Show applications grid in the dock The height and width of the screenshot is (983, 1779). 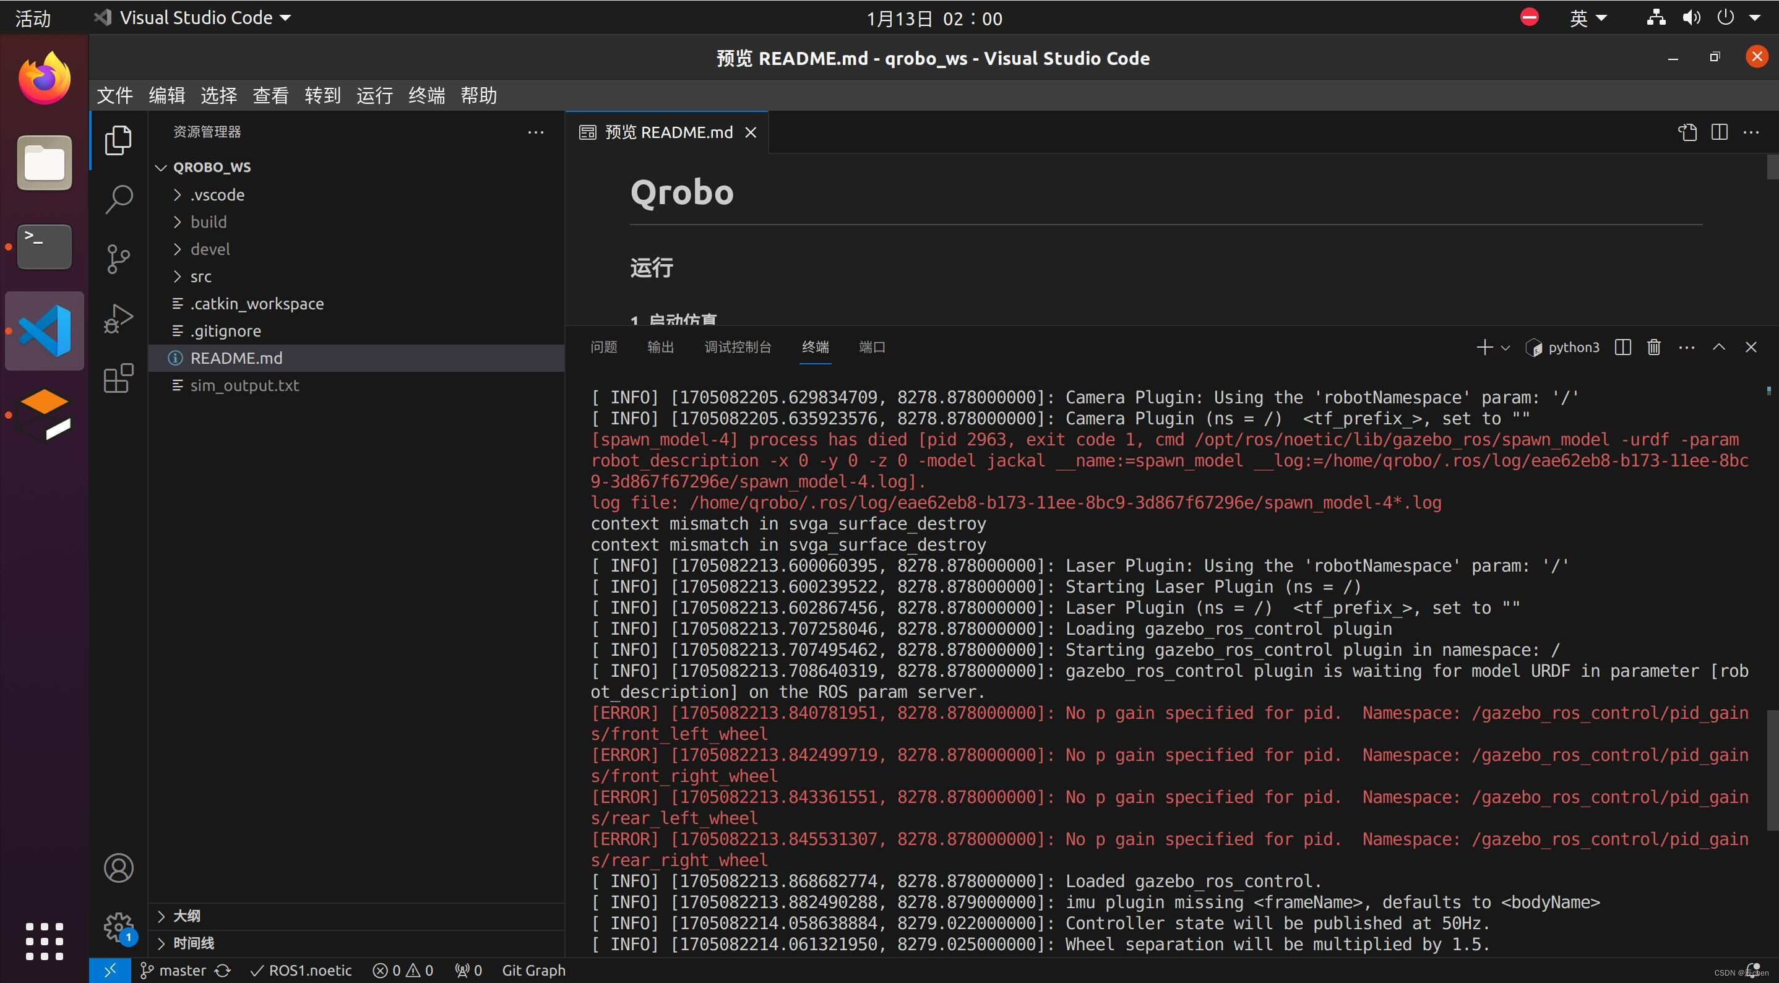(44, 942)
